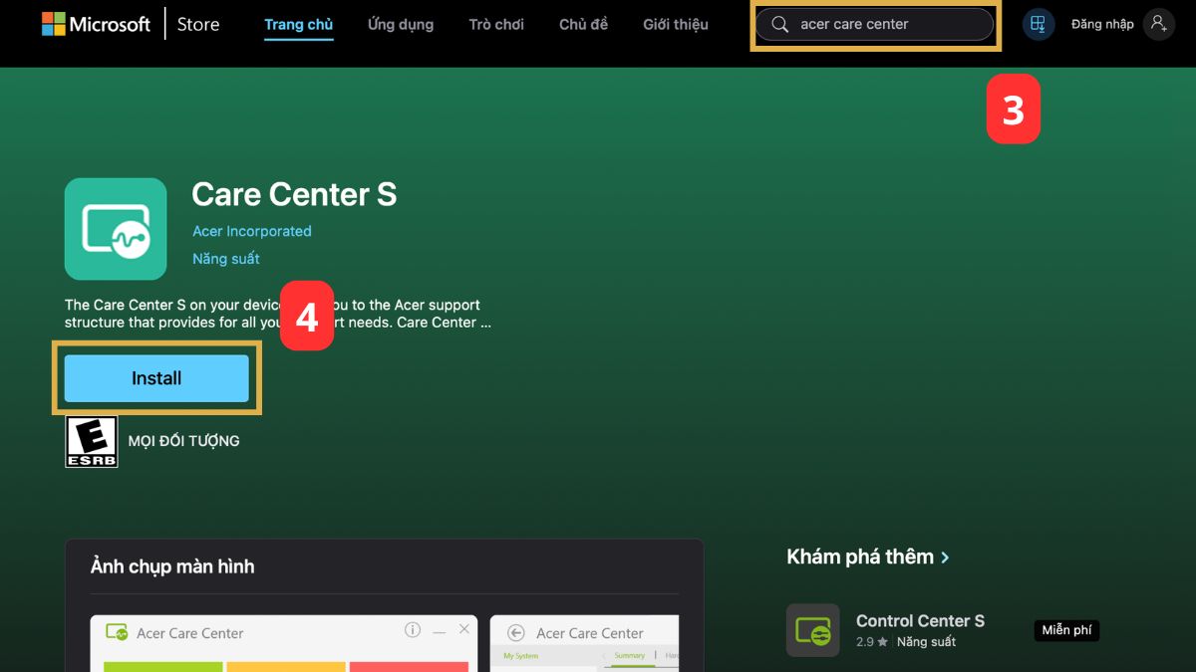Viewport: 1196px width, 672px height.
Task: Click the 2.9 star rating of Control Center S
Action: tap(872, 642)
